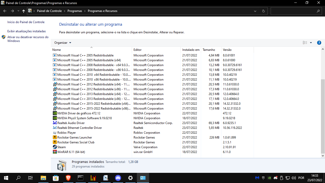Click the scrollbar up arrow
This screenshot has height=183, width=325.
323,49
